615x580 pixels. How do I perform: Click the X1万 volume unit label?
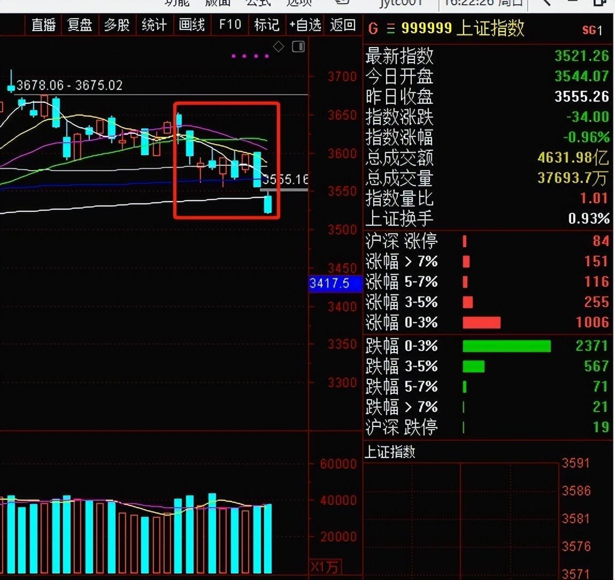(x=324, y=567)
